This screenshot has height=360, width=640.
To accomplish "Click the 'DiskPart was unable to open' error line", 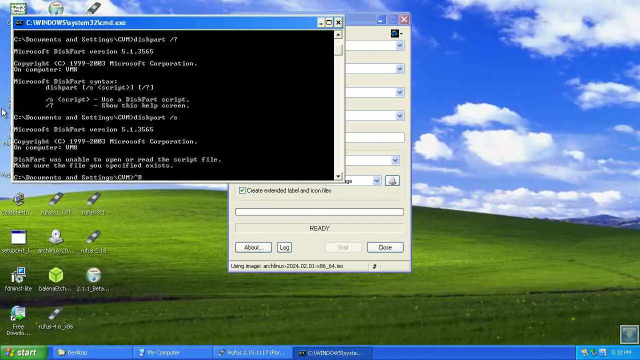I will (x=117, y=159).
